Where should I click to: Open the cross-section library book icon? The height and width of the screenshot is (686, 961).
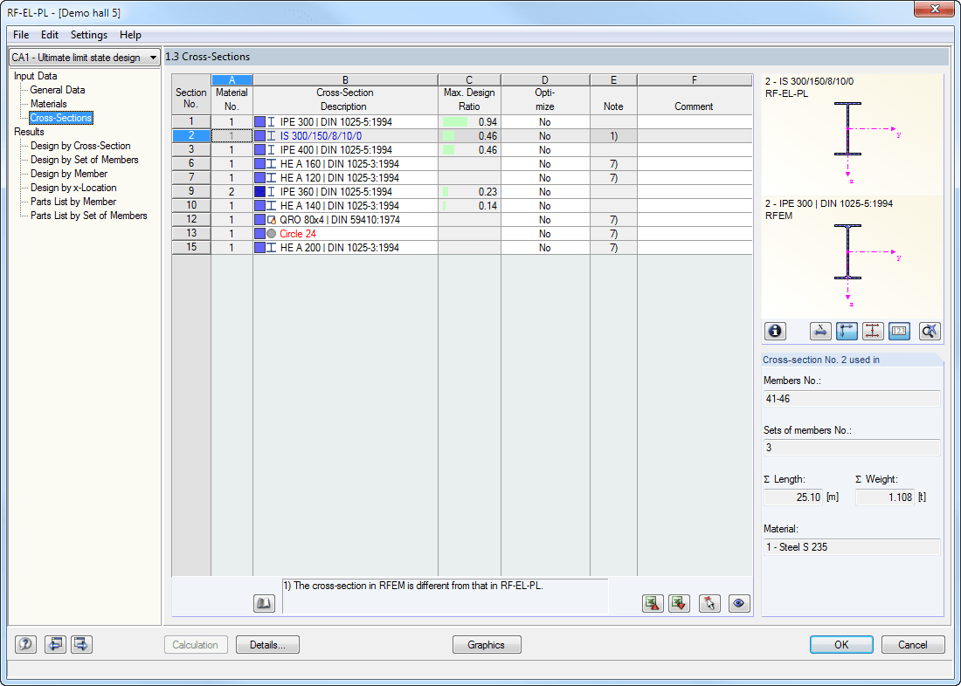[264, 604]
